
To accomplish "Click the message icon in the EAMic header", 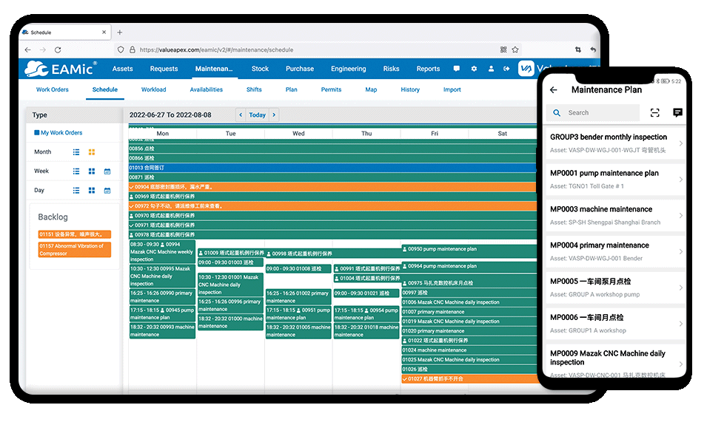I will [457, 69].
